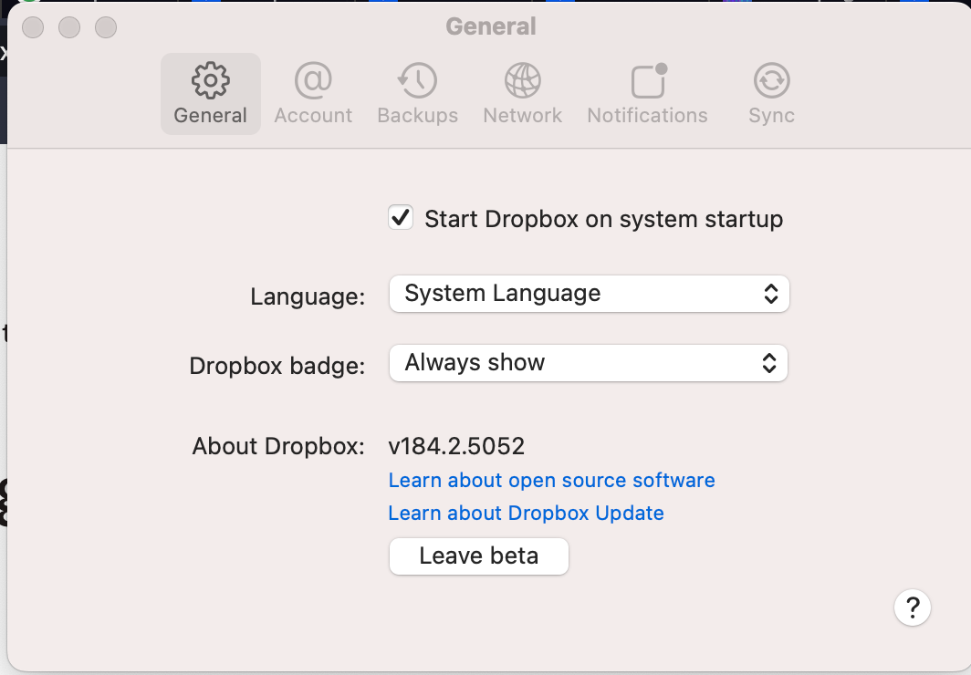971x675 pixels.
Task: Click the General window title
Action: [x=491, y=26]
